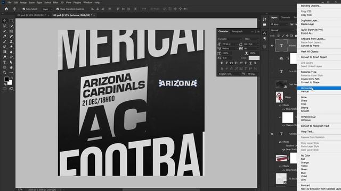
Task: Click the text Color swatch in Character panel
Action: click(x=254, y=58)
